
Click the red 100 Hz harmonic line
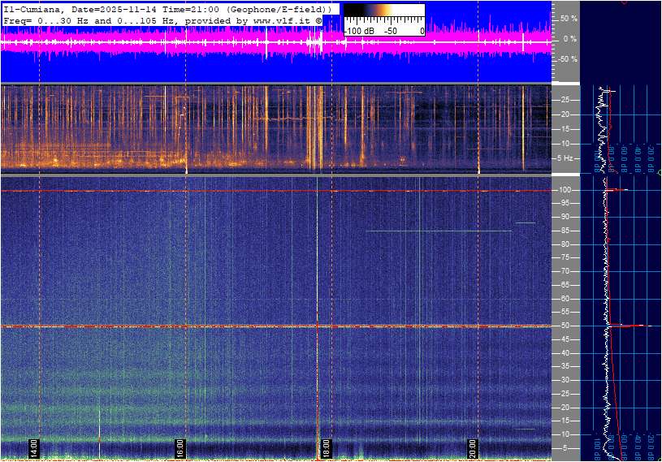244,191
